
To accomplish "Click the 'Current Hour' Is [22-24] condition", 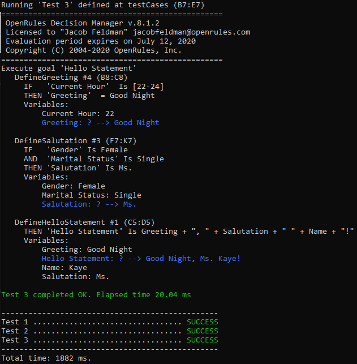I will click(83, 87).
